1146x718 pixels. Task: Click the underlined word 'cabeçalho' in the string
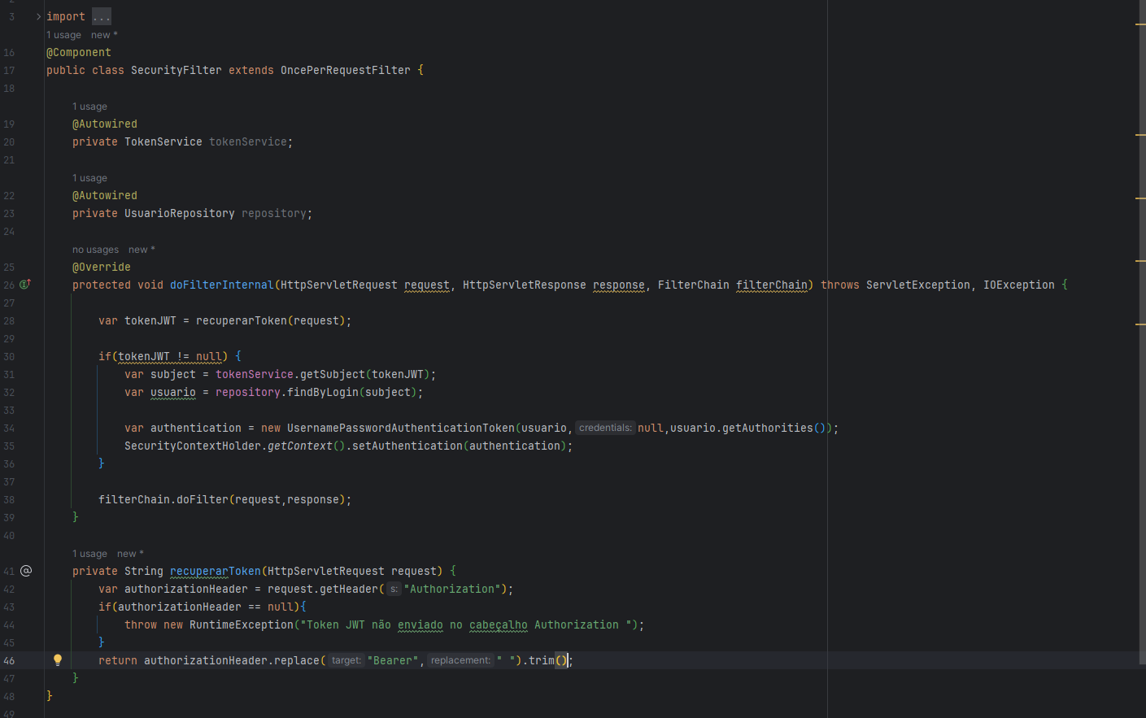click(x=499, y=624)
